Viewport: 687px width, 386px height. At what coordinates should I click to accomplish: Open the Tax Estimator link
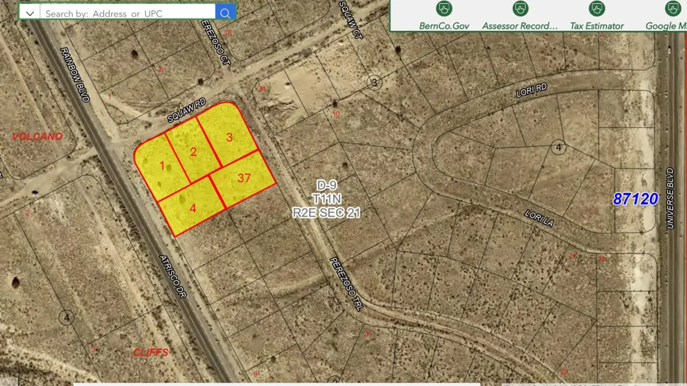[x=597, y=25]
